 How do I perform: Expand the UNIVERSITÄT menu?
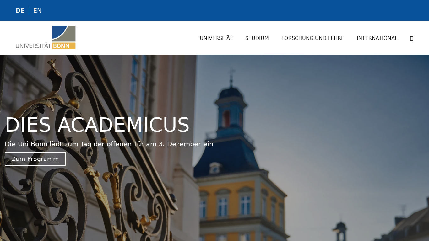click(216, 38)
